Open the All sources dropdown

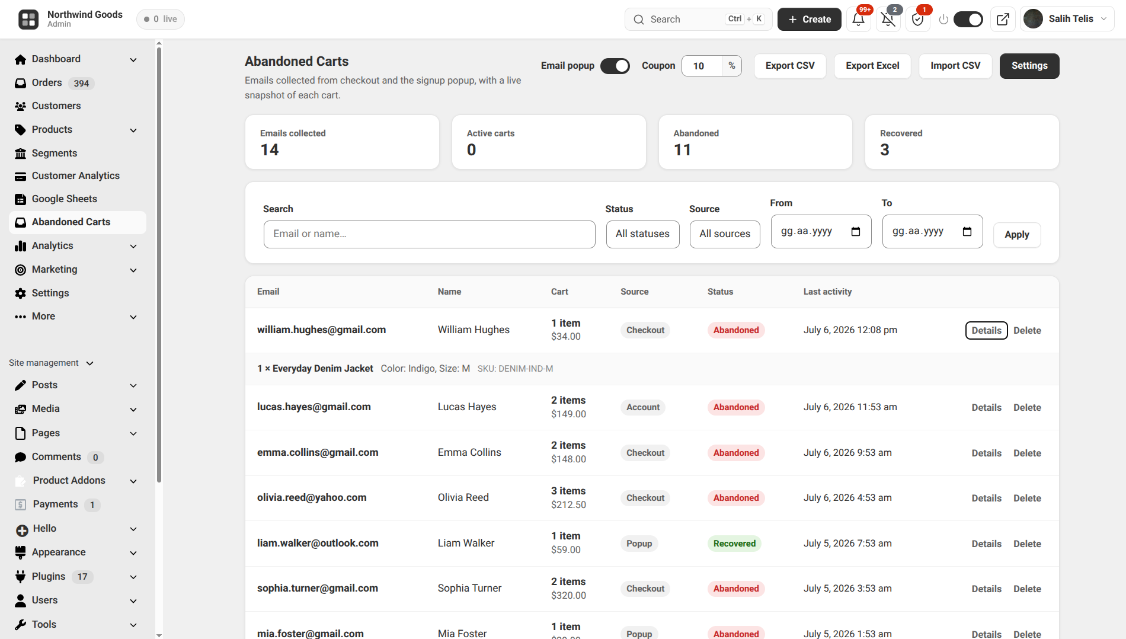point(725,234)
